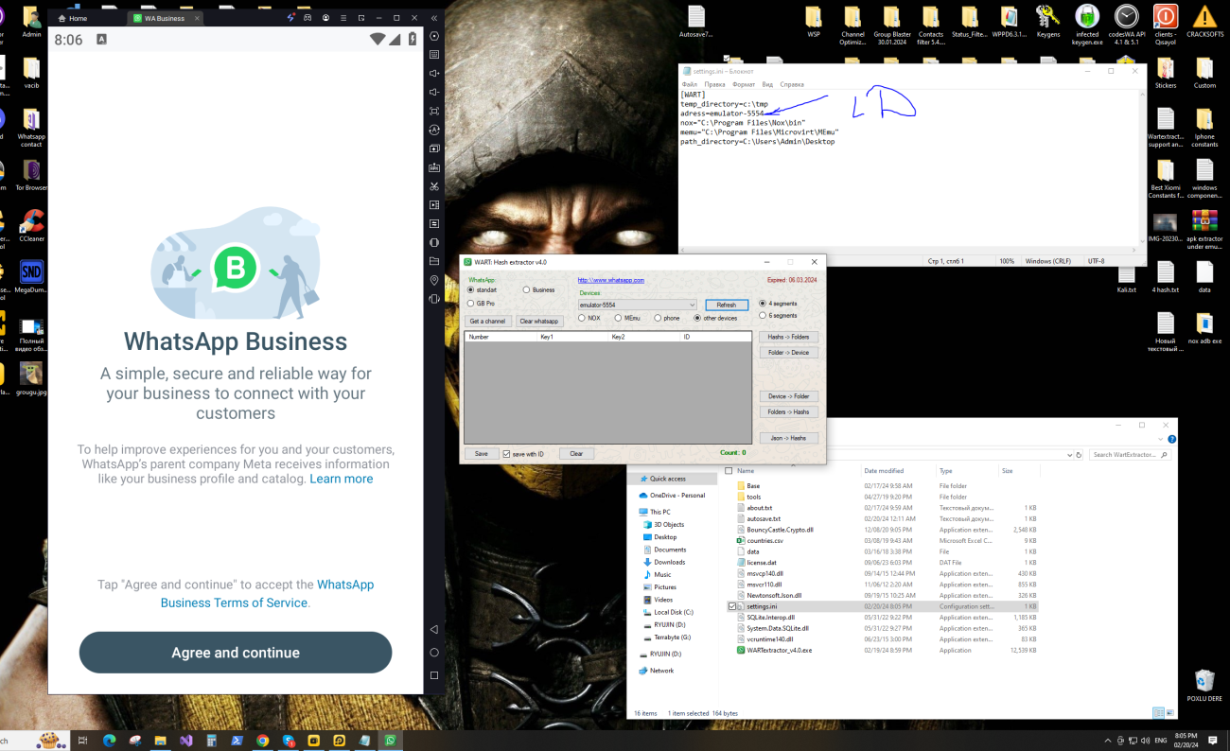Open PowerShell from the taskbar

237,741
